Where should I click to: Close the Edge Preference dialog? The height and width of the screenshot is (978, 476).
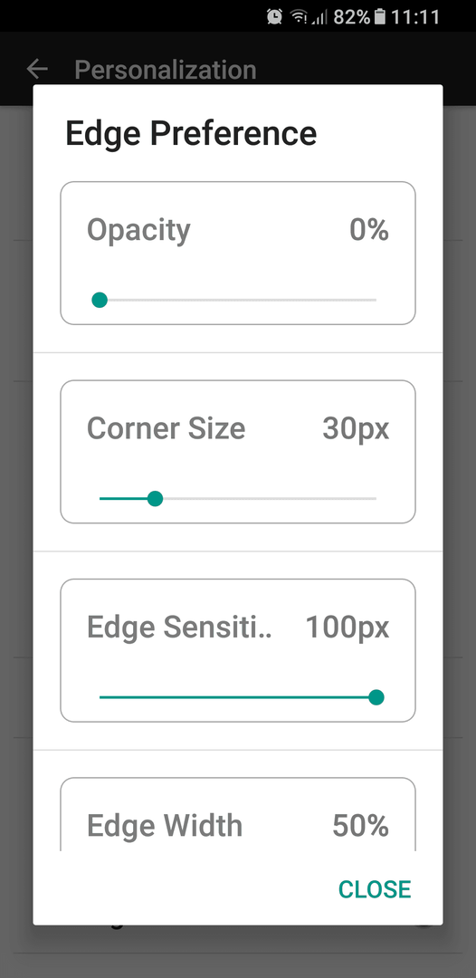pyautogui.click(x=375, y=889)
